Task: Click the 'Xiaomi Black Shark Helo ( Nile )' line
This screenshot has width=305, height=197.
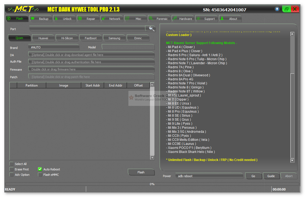Action: [190, 152]
